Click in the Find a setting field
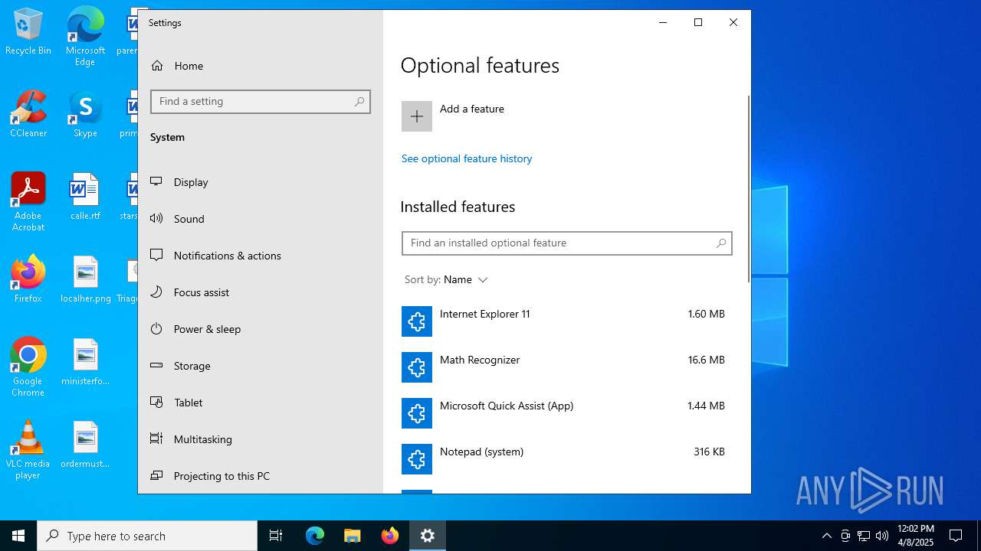The width and height of the screenshot is (981, 551). click(x=261, y=102)
